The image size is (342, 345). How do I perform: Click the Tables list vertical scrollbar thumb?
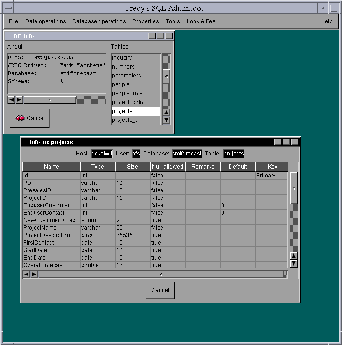coord(167,77)
